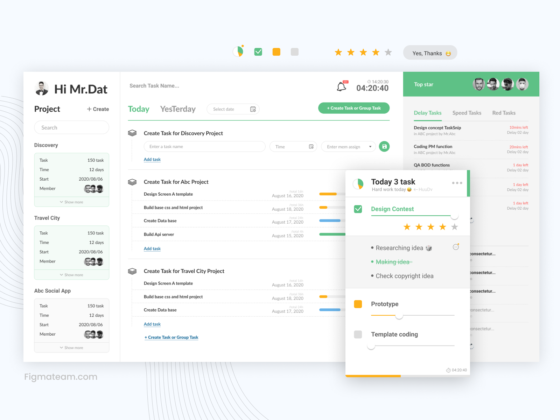
Task: Switch to the YesTerday tab
Action: (178, 109)
